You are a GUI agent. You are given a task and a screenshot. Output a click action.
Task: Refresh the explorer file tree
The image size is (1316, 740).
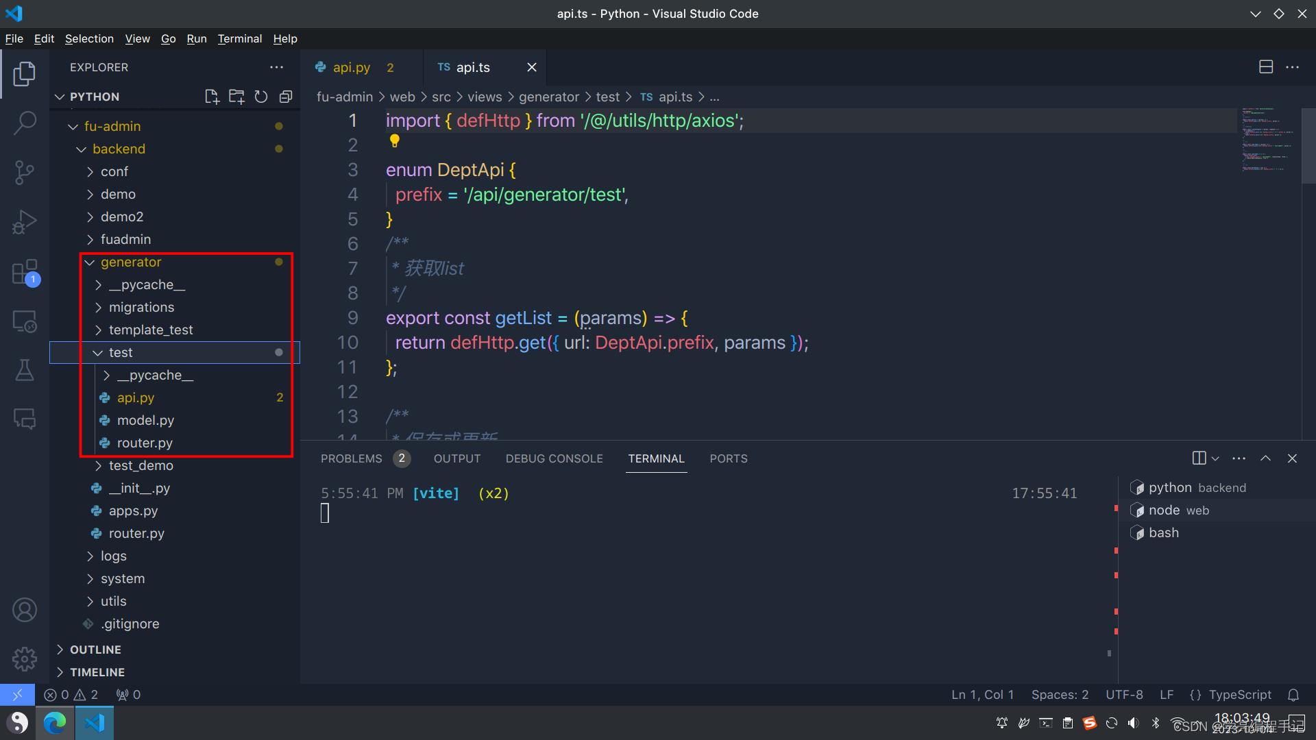pos(261,97)
